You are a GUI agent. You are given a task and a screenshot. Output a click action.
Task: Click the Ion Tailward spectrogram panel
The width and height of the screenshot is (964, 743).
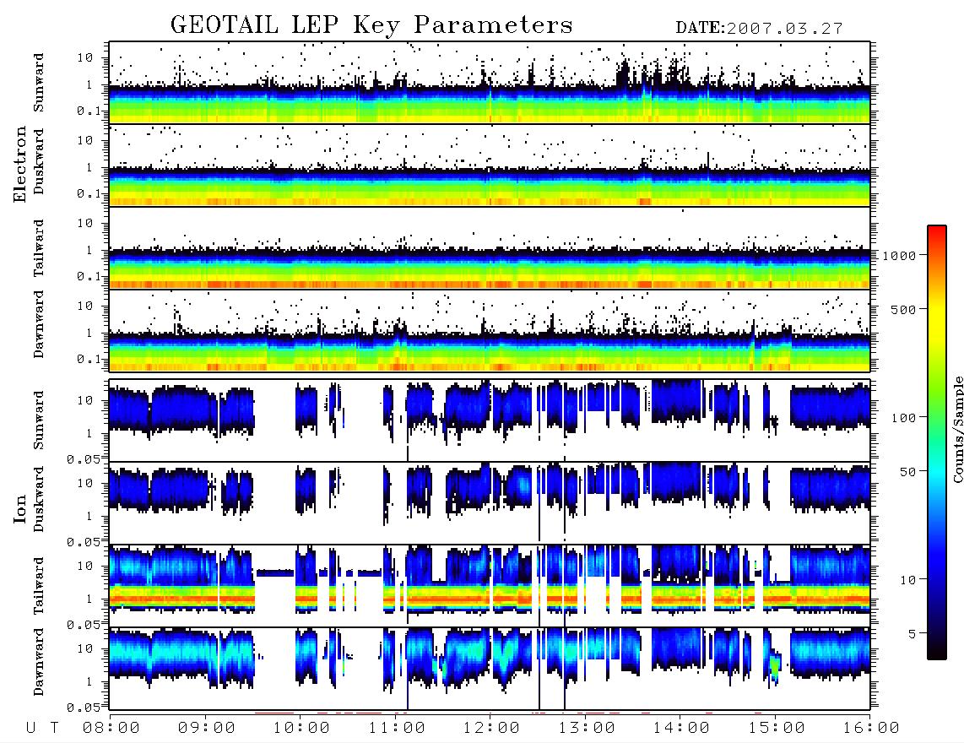[x=490, y=586]
